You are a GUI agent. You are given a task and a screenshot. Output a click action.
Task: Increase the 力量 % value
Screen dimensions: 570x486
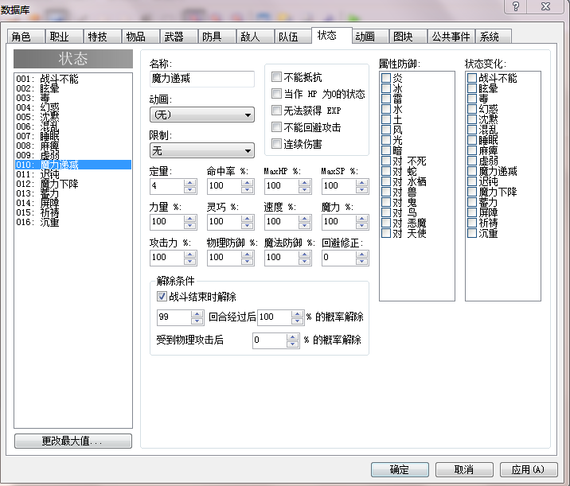coord(189,218)
